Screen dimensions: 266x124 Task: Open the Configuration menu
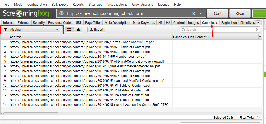pyautogui.click(x=37, y=5)
